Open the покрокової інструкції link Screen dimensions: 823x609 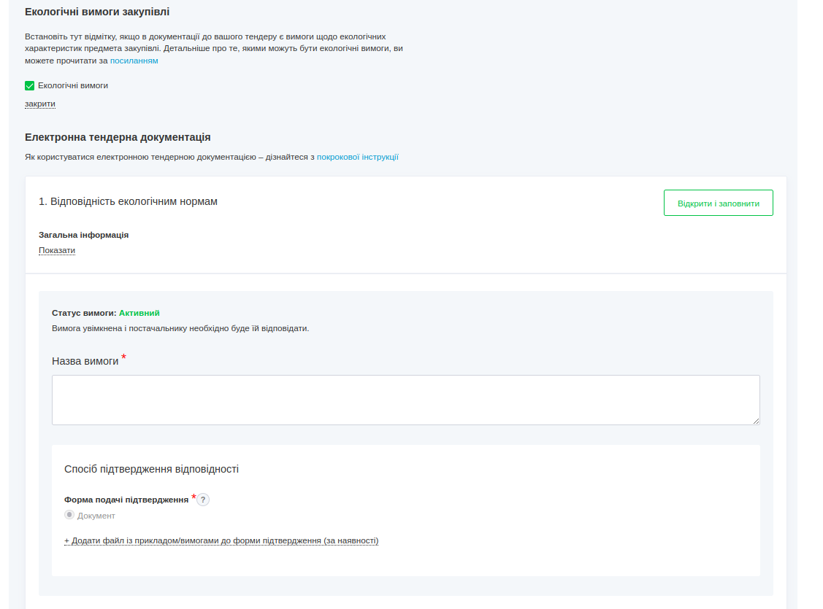click(x=358, y=157)
